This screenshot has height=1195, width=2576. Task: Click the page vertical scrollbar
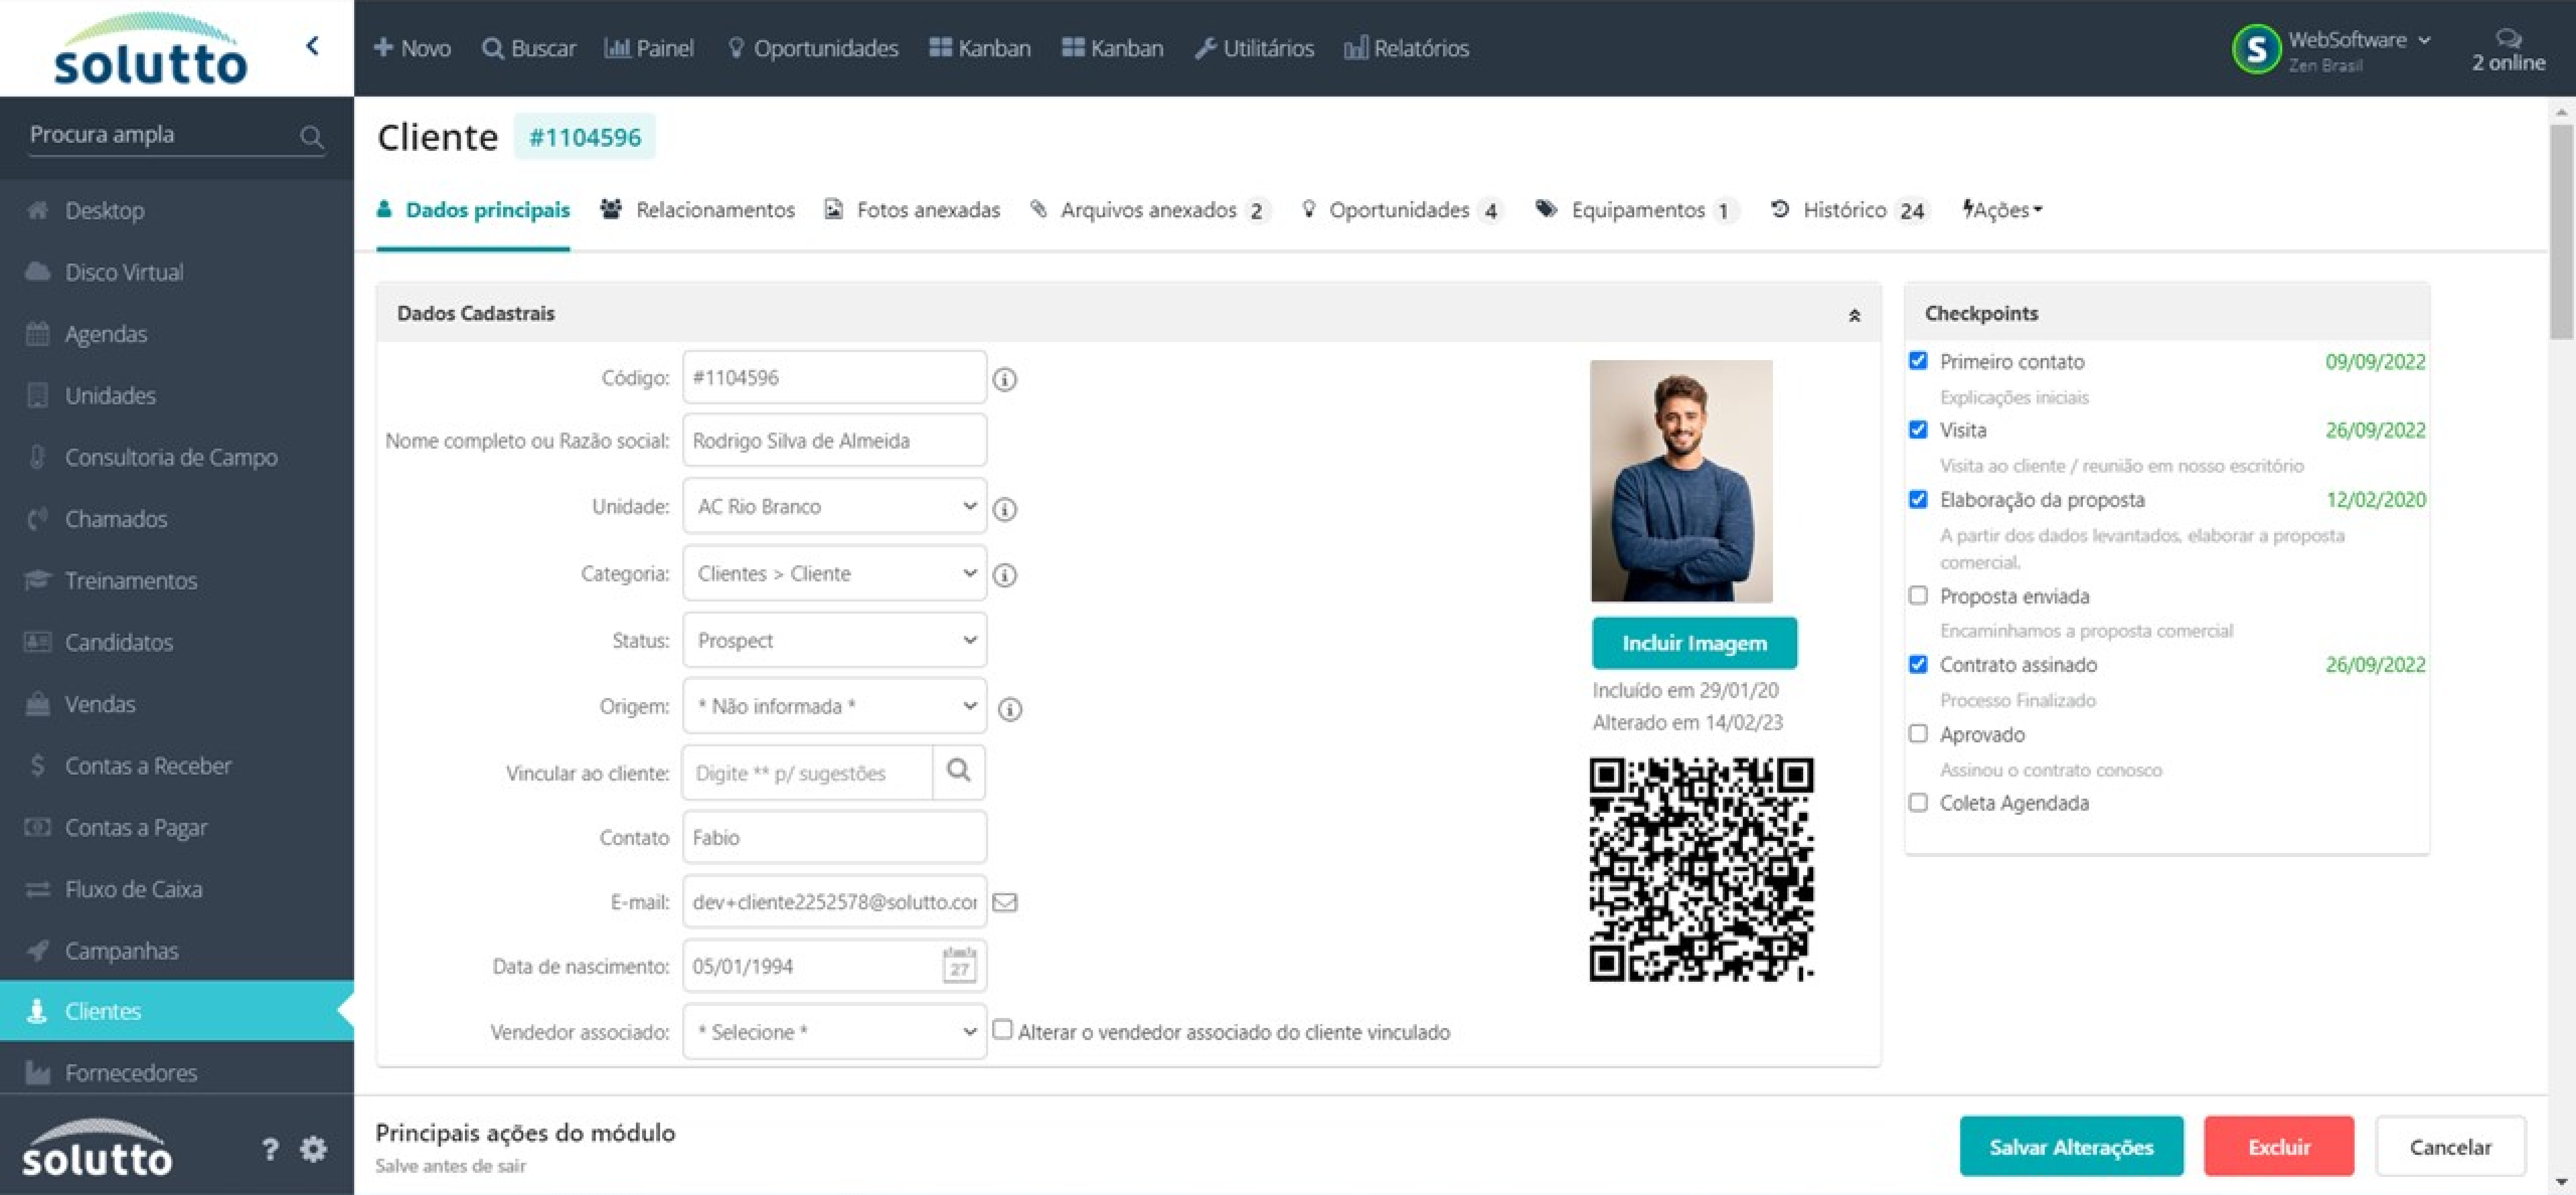2561,232
